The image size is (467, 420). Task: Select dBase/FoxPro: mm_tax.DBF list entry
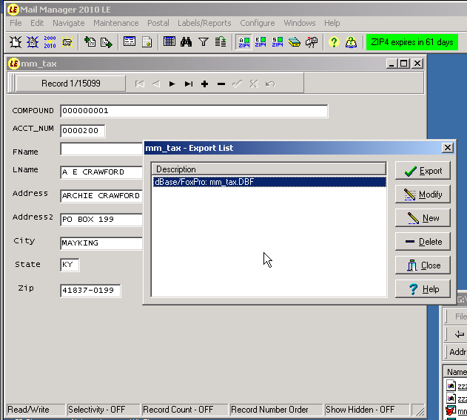click(x=269, y=182)
